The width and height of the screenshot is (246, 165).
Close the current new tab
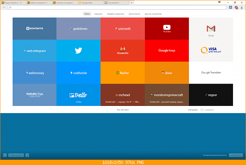(x=132, y=3)
